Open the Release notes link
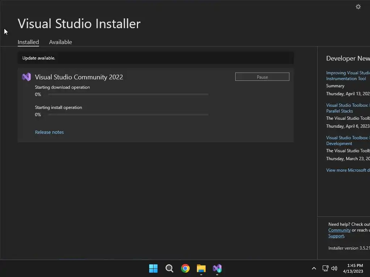The height and width of the screenshot is (277, 370). pos(49,132)
